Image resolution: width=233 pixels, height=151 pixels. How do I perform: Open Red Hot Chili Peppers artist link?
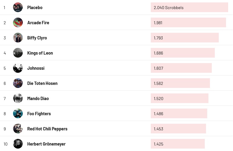point(47,129)
